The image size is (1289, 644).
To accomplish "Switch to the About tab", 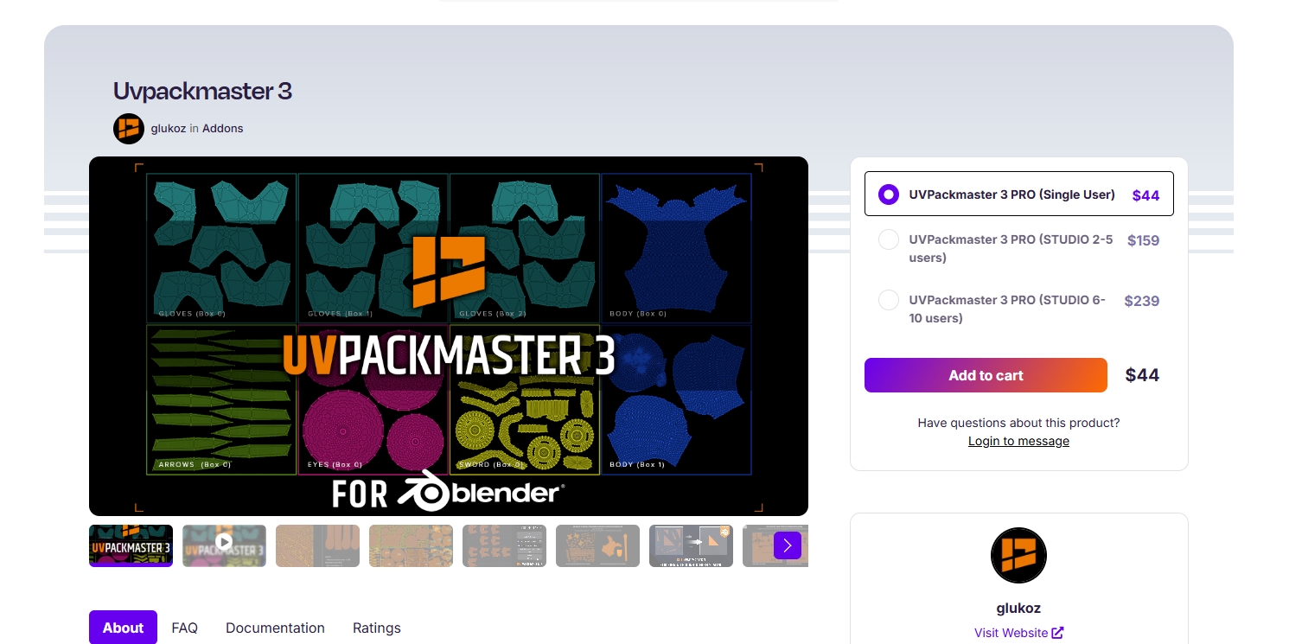I will (x=123, y=628).
